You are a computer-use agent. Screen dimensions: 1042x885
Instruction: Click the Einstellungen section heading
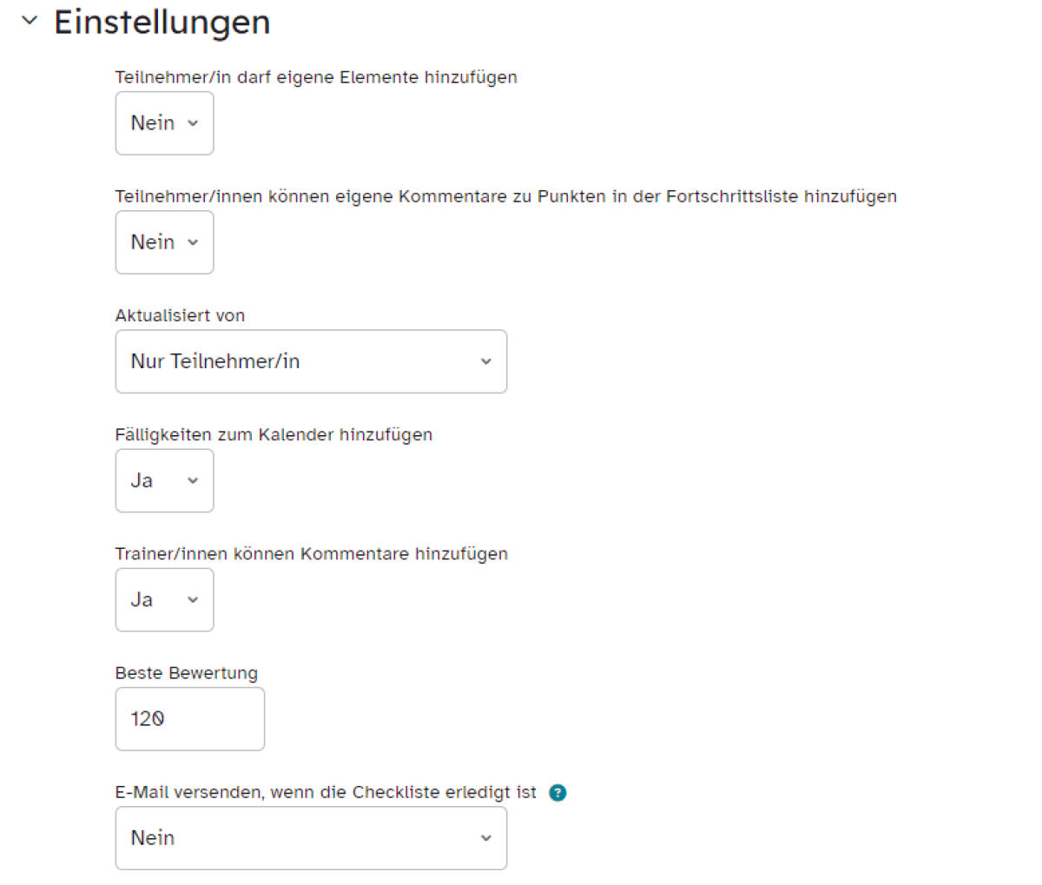[x=162, y=22]
